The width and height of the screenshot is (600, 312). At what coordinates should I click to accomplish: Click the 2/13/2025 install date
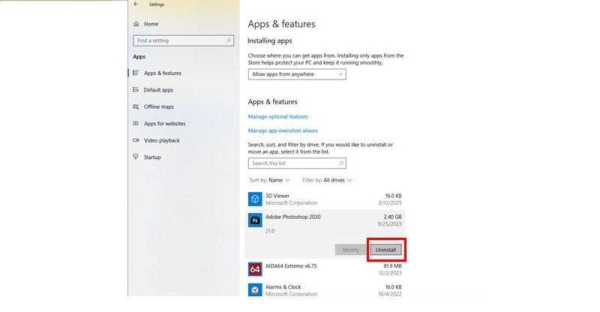click(x=390, y=203)
